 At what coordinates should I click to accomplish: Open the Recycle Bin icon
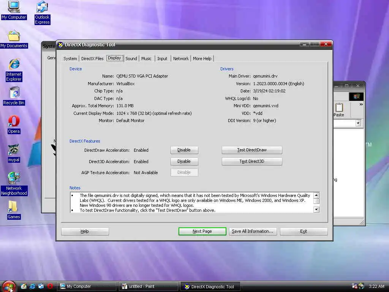(x=14, y=96)
